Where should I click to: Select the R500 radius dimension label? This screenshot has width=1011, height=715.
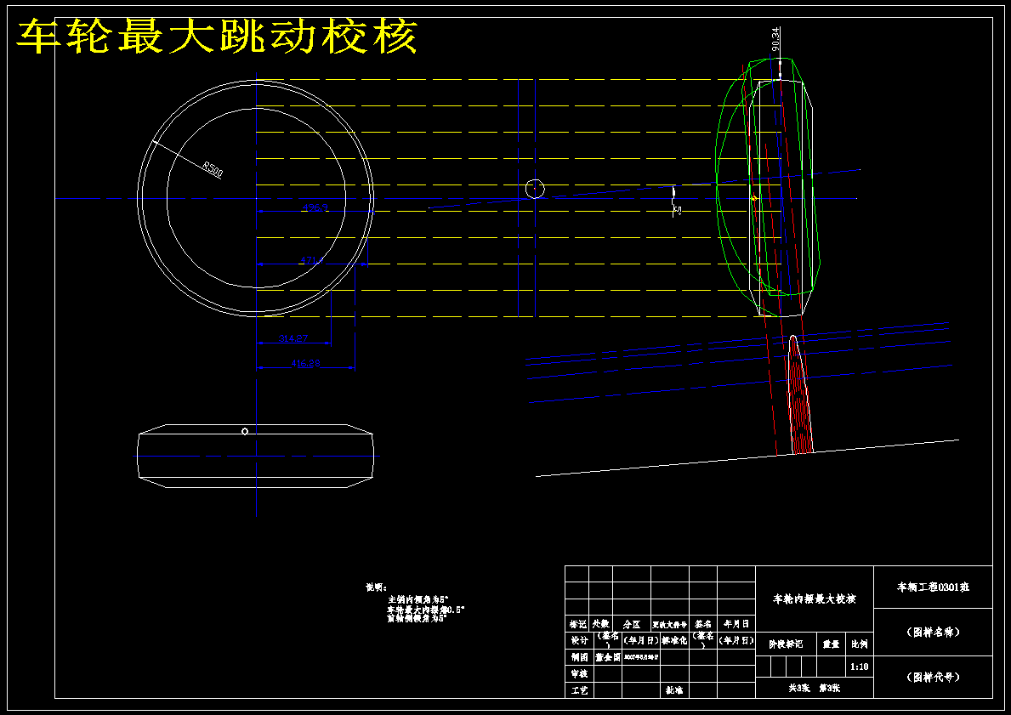[x=213, y=169]
